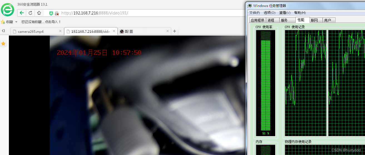Switch to the 配置 tab

[145, 31]
